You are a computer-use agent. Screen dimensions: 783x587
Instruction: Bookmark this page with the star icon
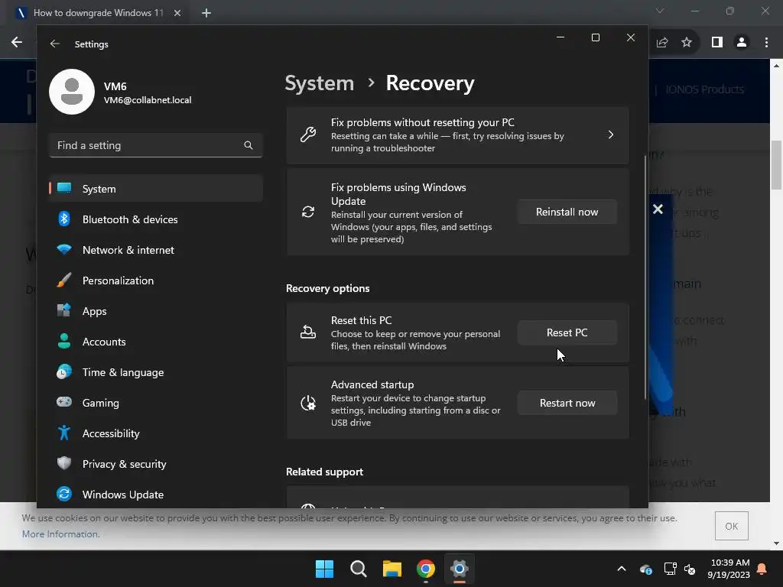click(687, 43)
